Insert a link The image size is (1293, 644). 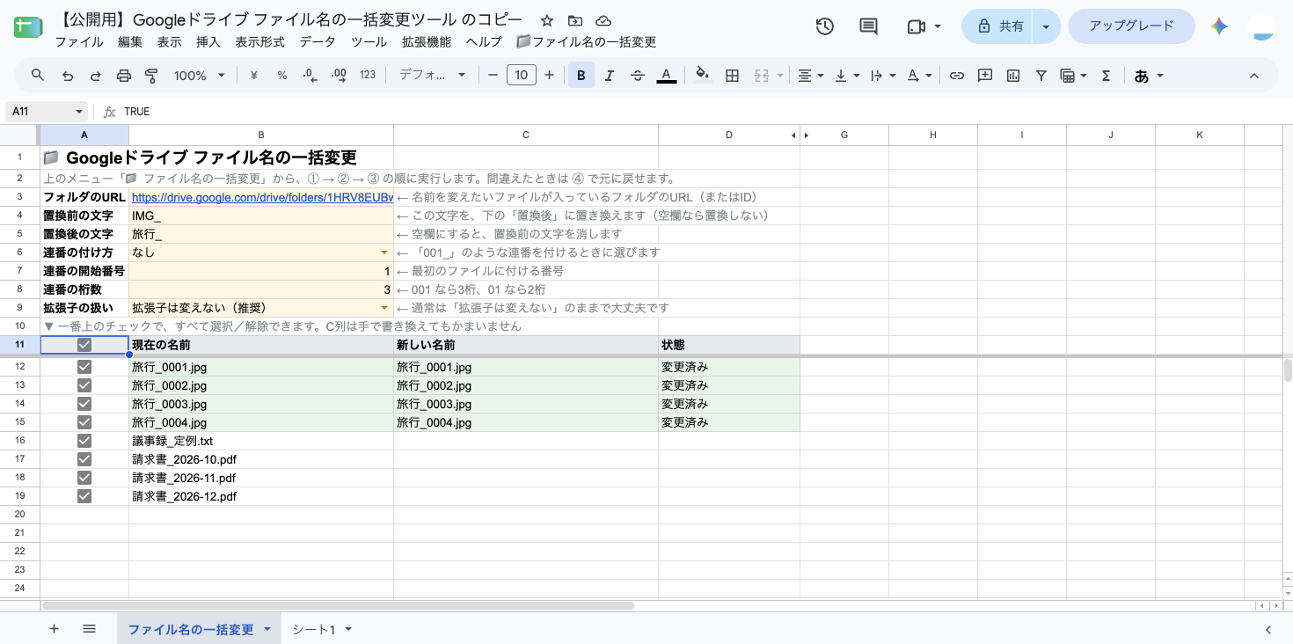tap(957, 76)
